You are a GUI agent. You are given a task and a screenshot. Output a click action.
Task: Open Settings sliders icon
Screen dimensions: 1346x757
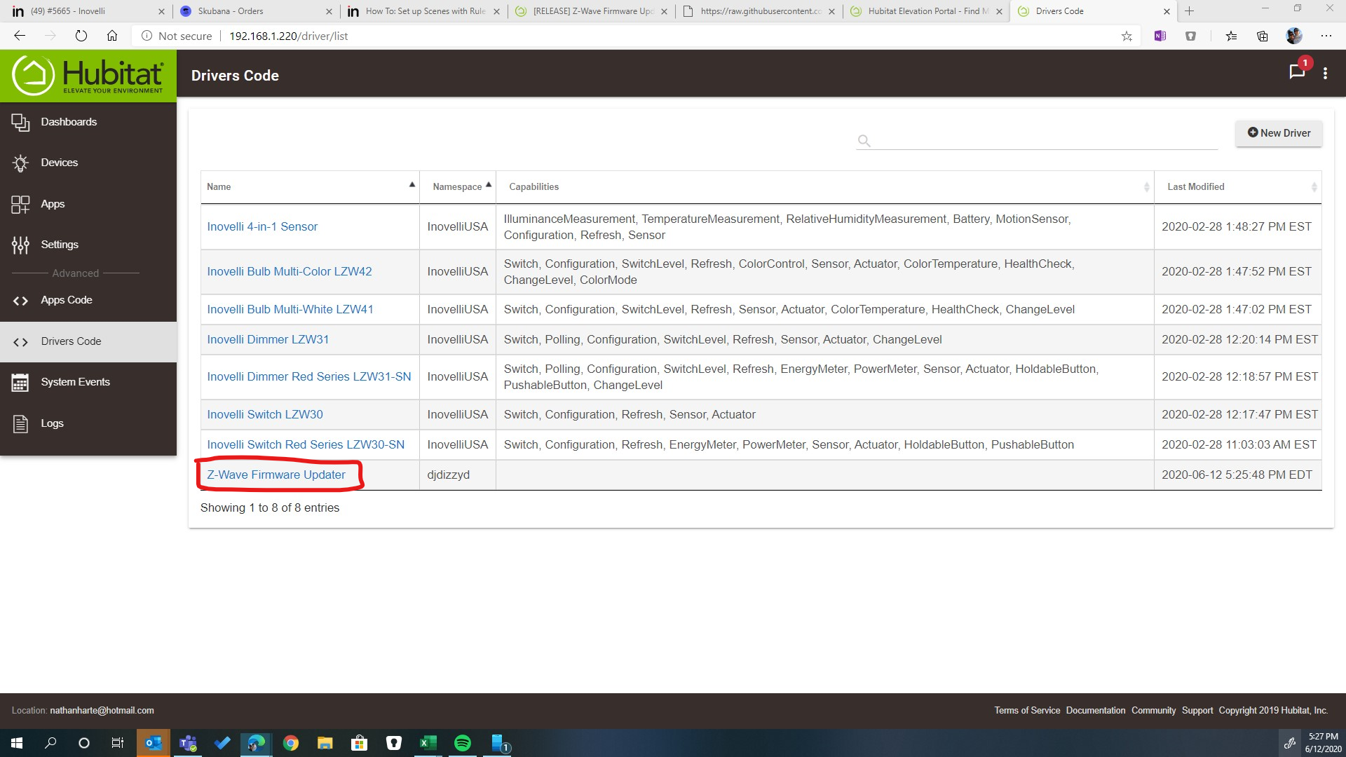[x=20, y=245]
